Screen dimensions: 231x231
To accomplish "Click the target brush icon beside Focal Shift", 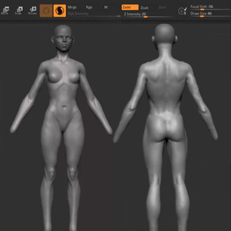I will click(182, 11).
